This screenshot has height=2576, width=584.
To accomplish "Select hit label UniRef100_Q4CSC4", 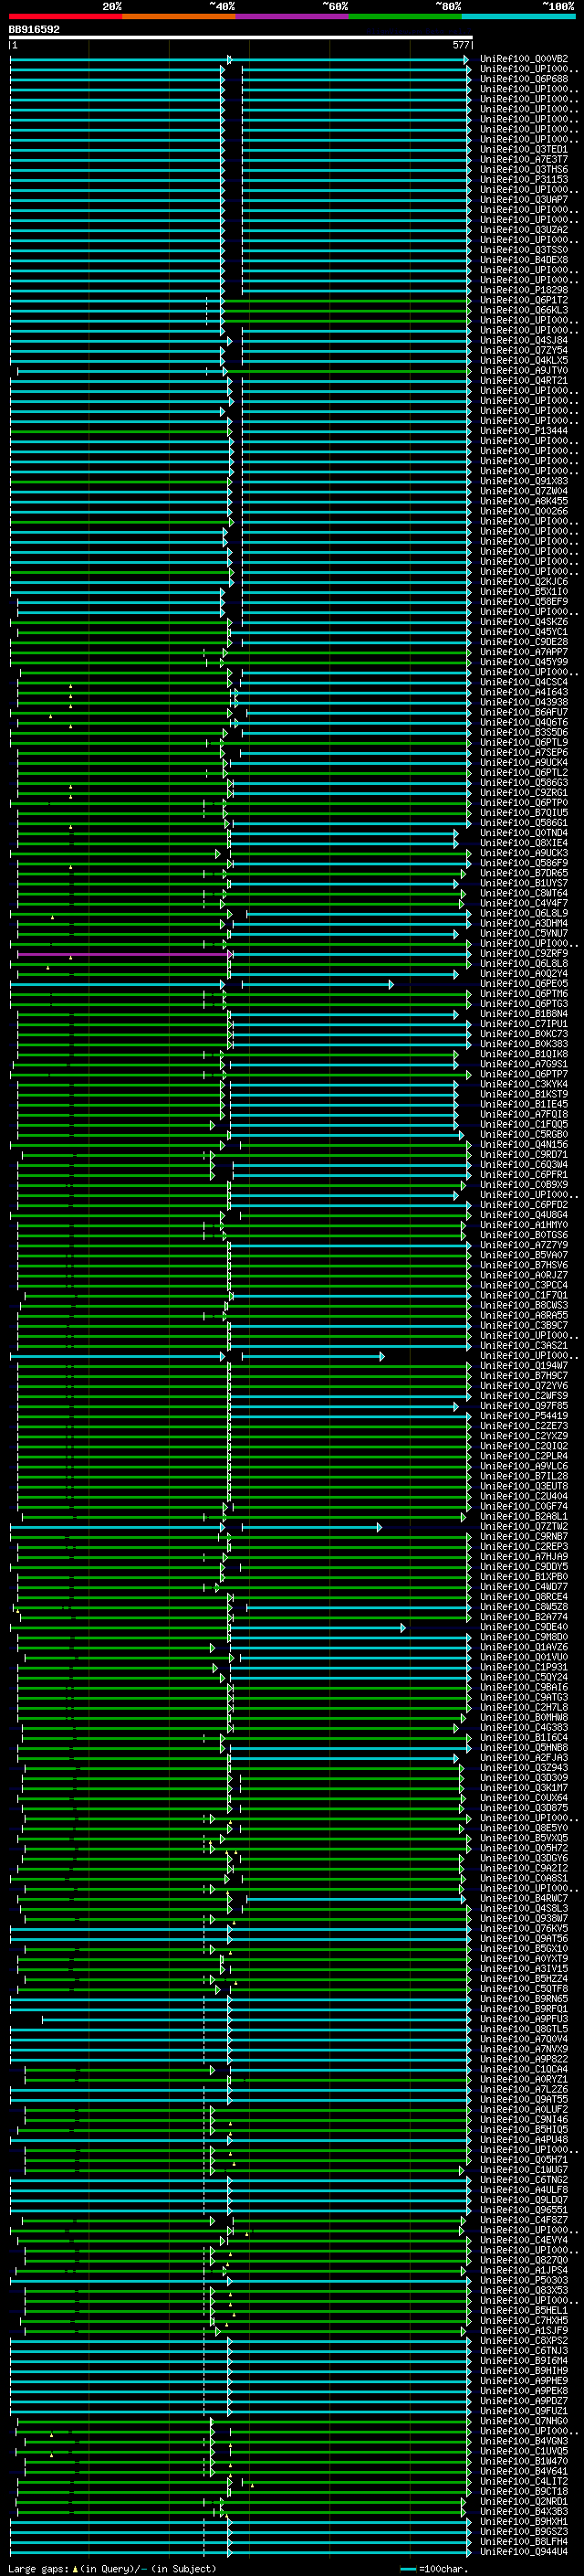I will click(524, 682).
